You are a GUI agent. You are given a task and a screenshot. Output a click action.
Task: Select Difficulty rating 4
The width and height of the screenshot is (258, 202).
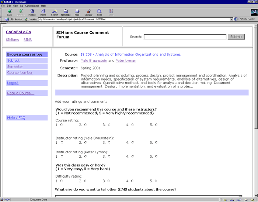pos(132,181)
